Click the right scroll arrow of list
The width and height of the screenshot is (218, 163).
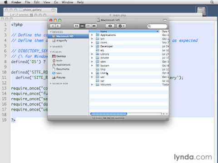pos(167,114)
